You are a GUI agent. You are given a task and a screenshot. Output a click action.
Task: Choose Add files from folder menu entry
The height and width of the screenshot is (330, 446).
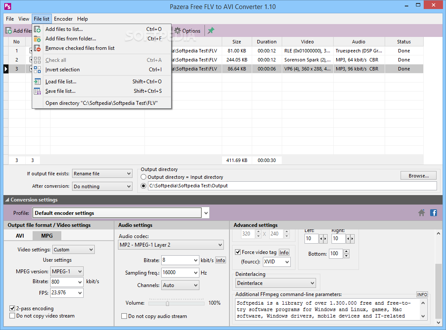[102, 39]
